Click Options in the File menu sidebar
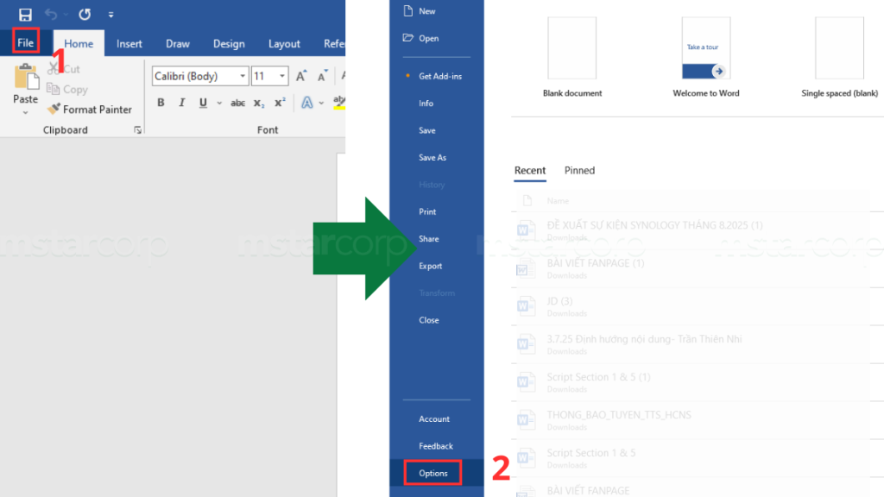Image resolution: width=884 pixels, height=497 pixels. 432,473
